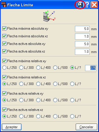Viewport: 99px width, 132px height.
Task: Click the Aceptar button
Action: point(12,127)
